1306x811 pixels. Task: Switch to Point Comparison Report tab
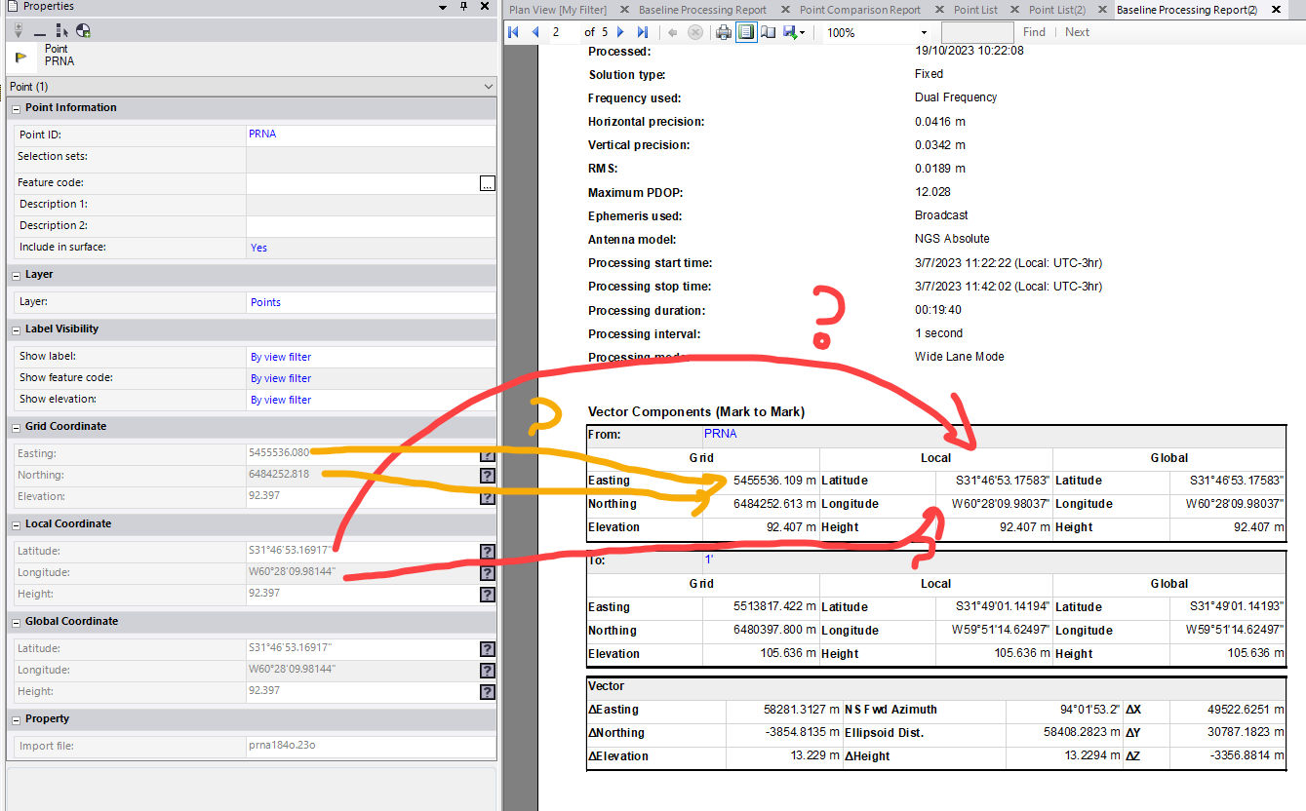[x=859, y=10]
